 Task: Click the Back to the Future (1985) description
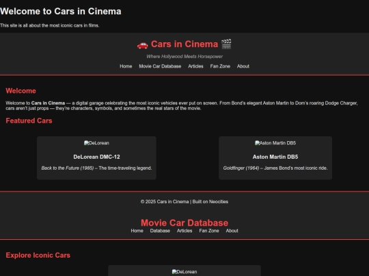[x=96, y=168]
